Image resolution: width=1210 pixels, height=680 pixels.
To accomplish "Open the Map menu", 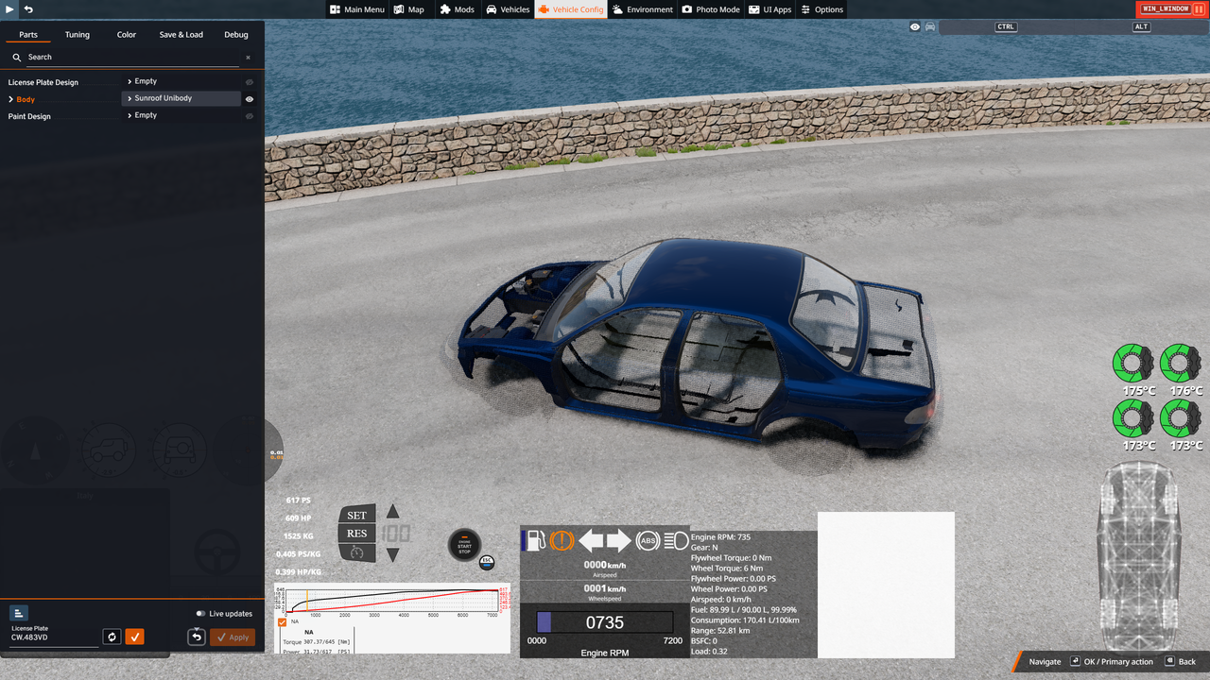I will pos(409,9).
